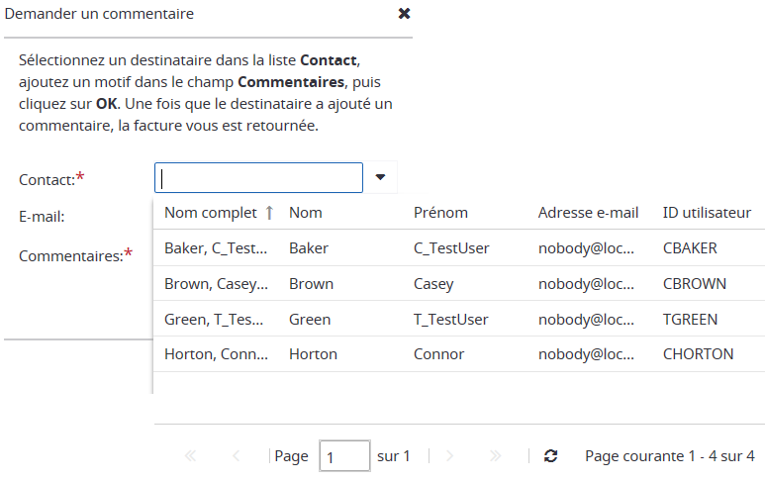Screen dimensions: 765x482
Task: Close the Demander un commentaire dialog
Action: coord(404,14)
